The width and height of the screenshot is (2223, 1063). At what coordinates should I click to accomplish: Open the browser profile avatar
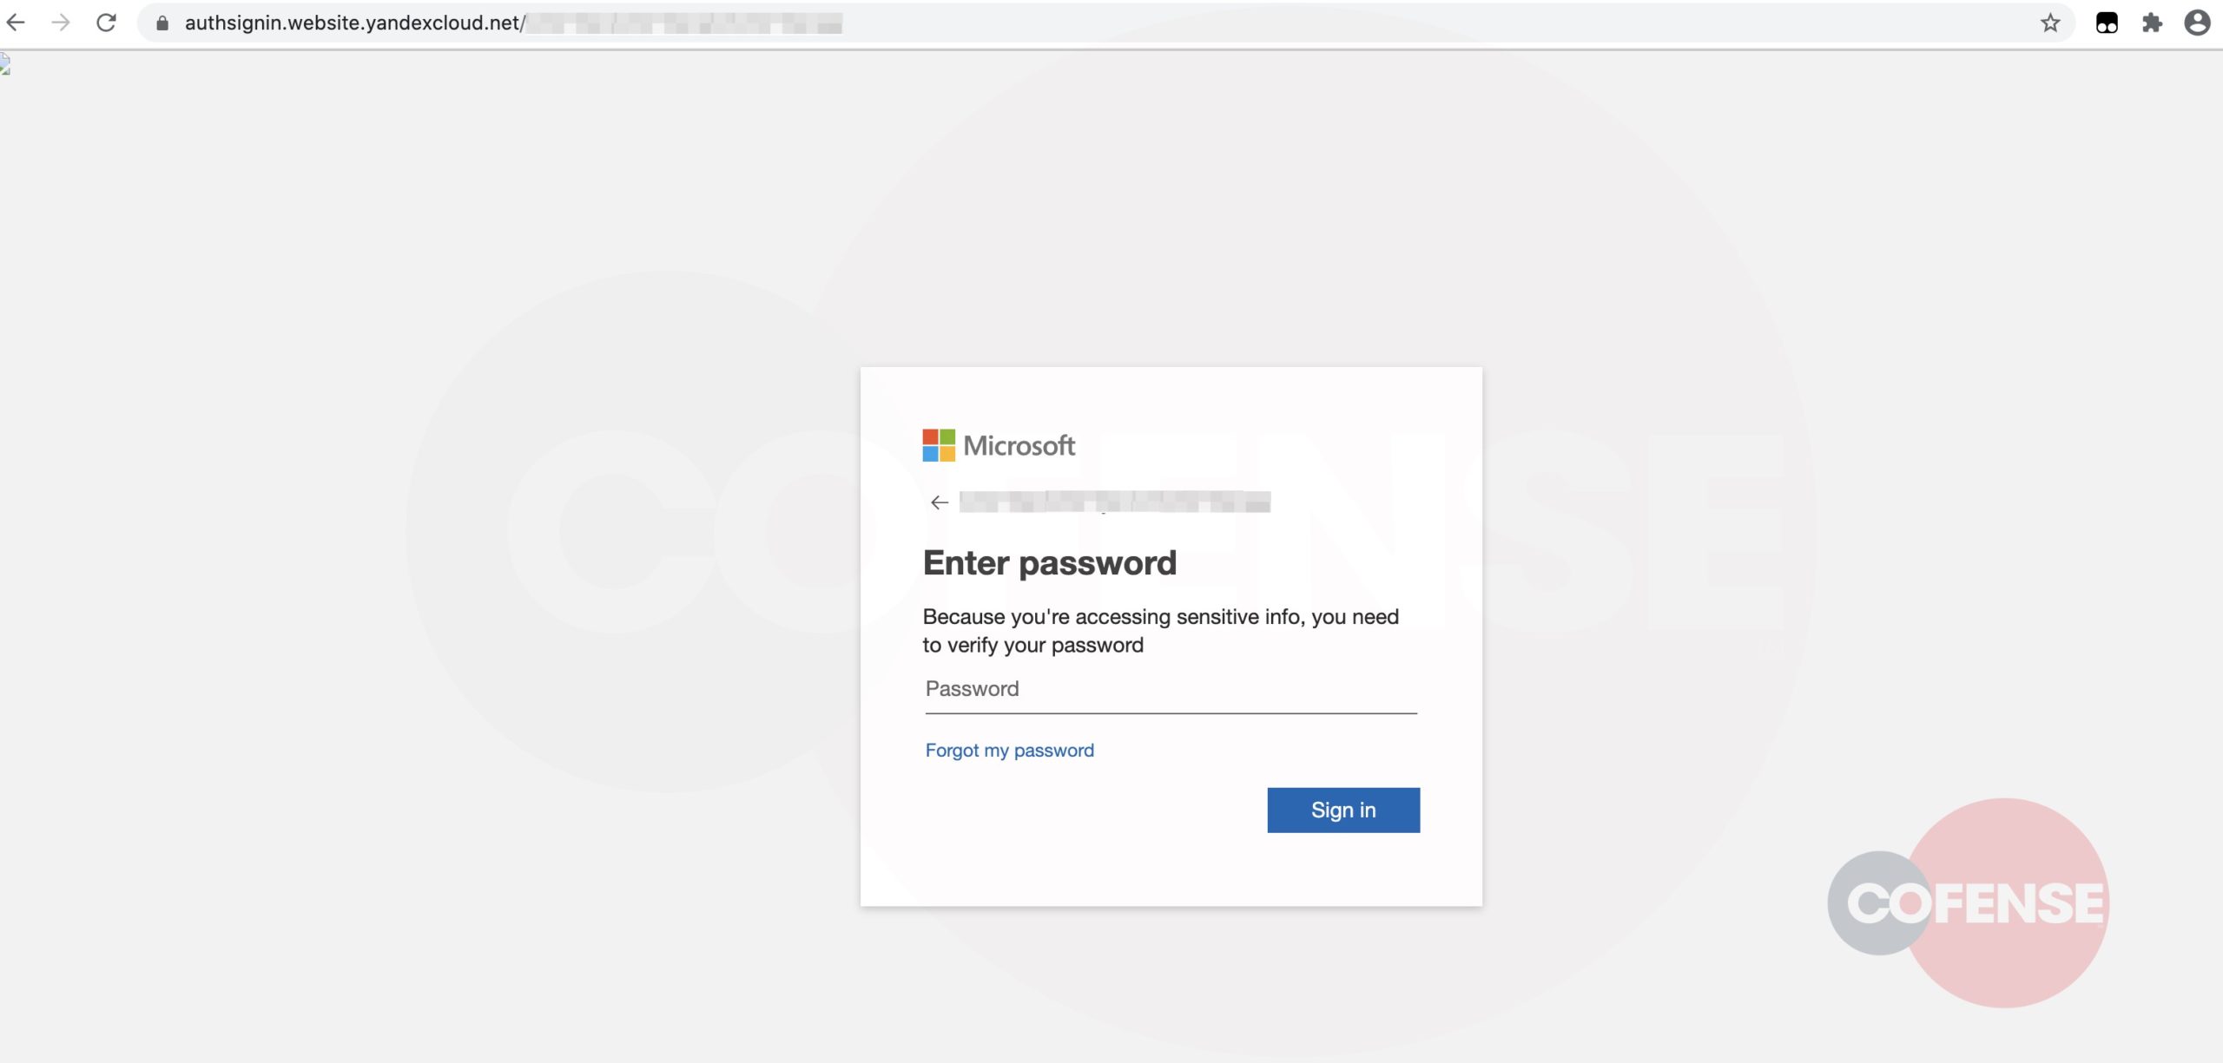pos(2197,23)
